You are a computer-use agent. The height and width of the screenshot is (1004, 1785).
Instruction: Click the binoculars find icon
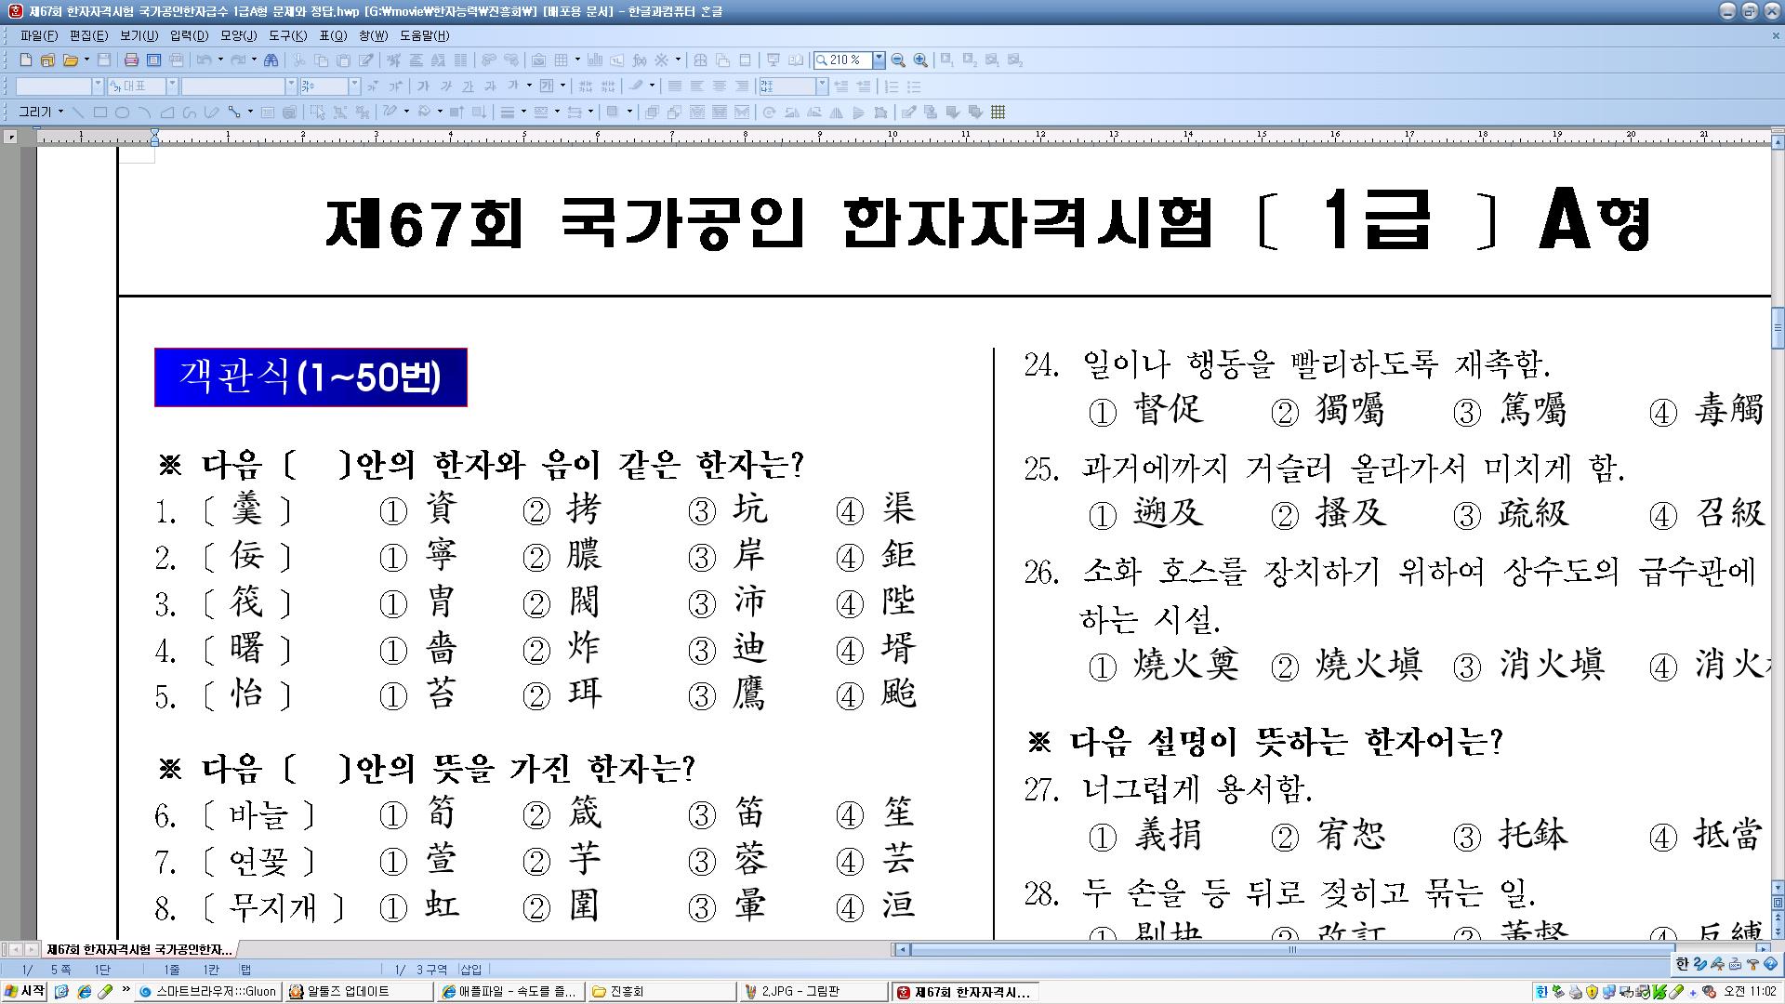(271, 59)
